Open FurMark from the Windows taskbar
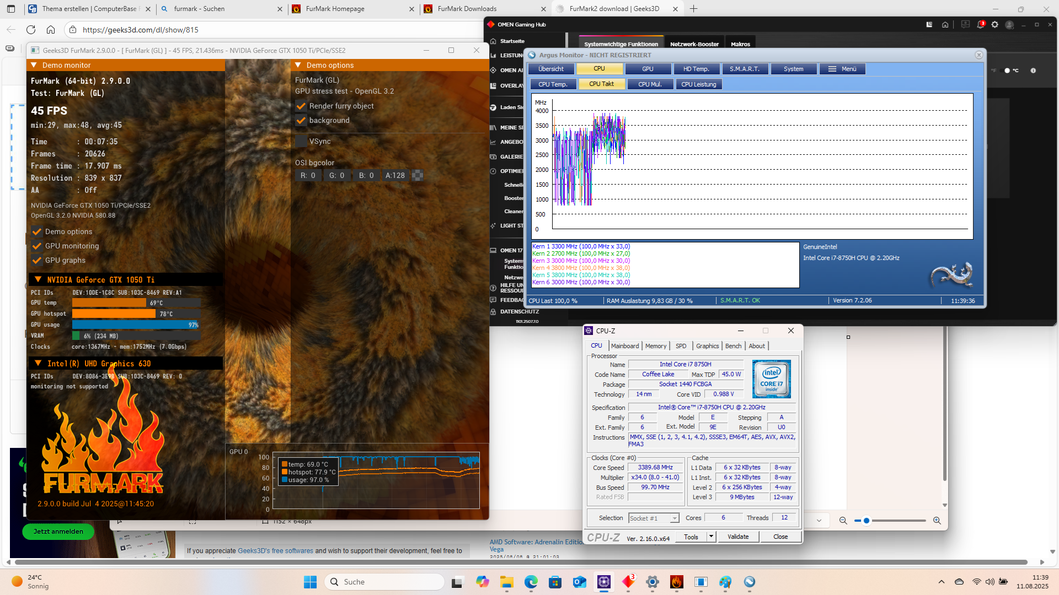The width and height of the screenshot is (1059, 595). coord(677,582)
